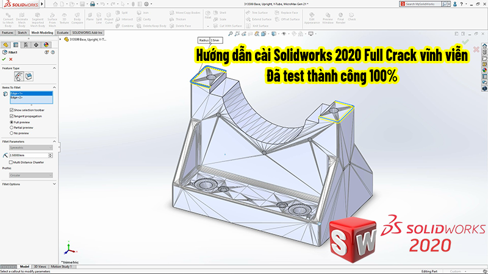Open the user login icon
The width and height of the screenshot is (488, 274).
coord(454,4)
